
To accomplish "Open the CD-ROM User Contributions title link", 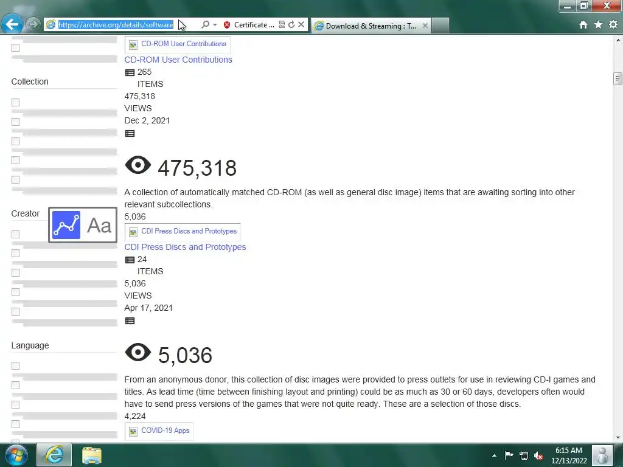I will pos(178,60).
